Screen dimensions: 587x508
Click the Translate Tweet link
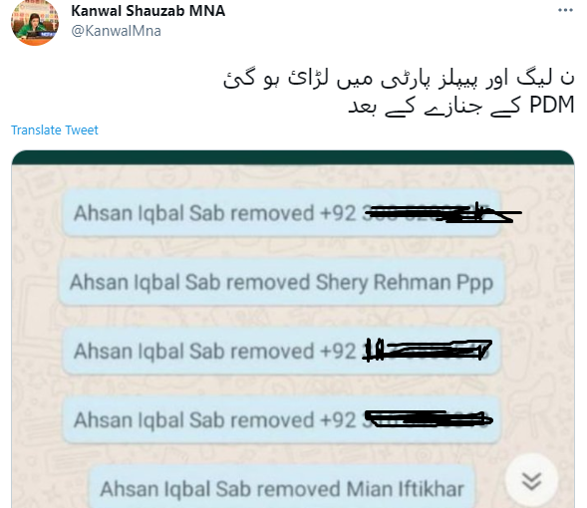[x=54, y=129]
